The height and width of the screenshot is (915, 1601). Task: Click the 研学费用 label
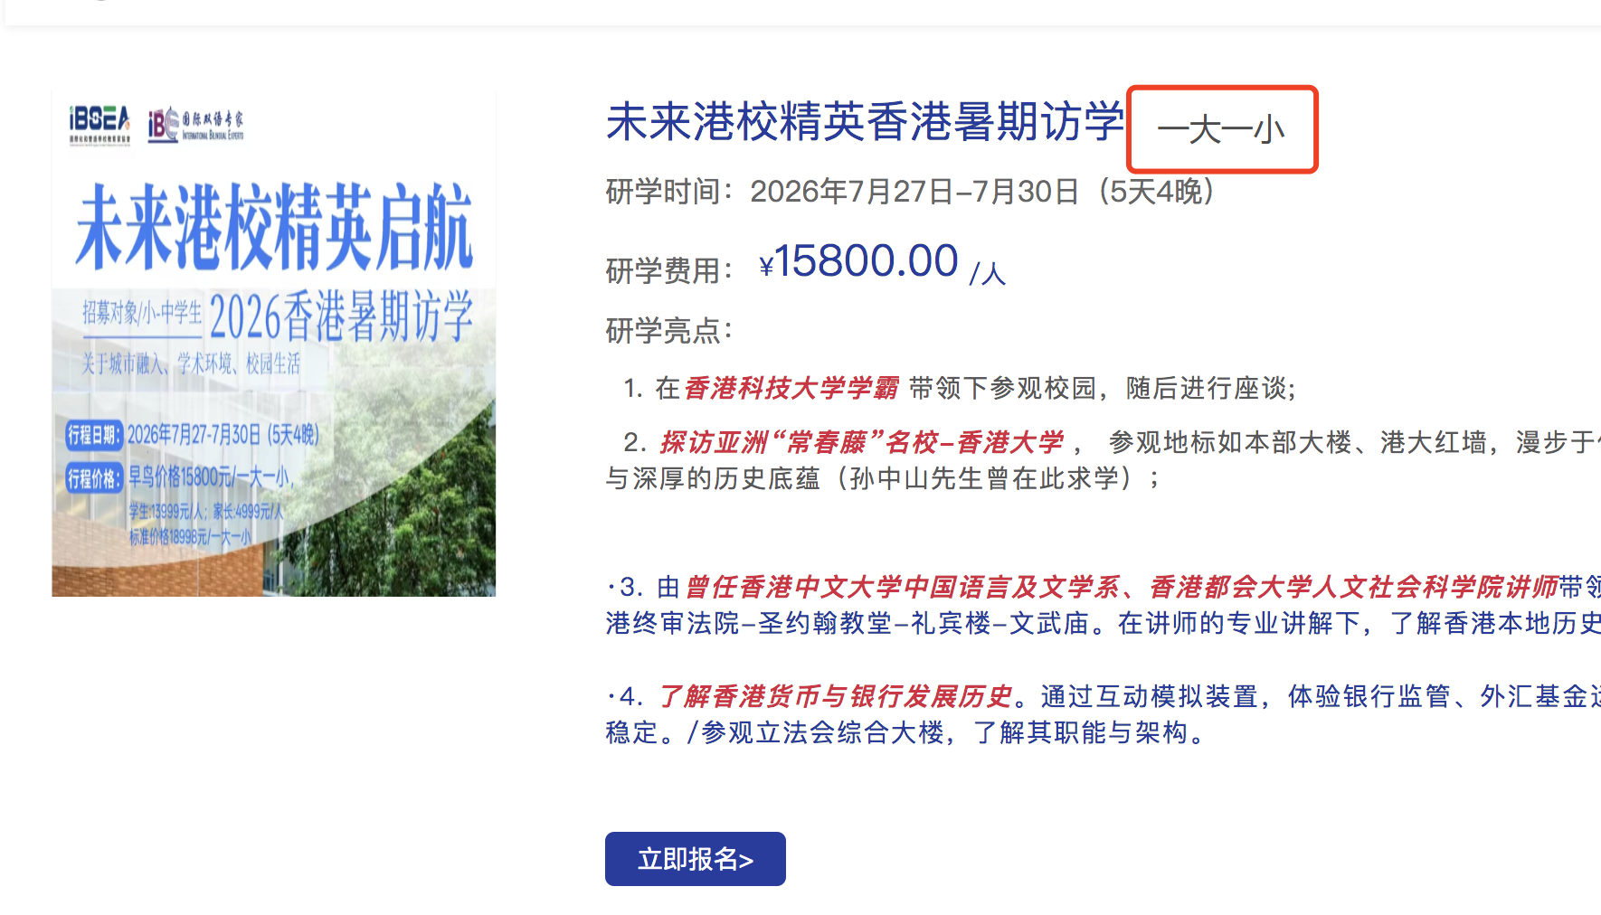click(x=669, y=270)
